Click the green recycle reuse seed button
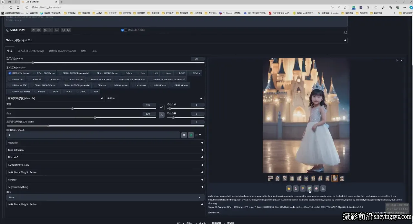Viewport: 413px width, 224px height. click(x=191, y=135)
